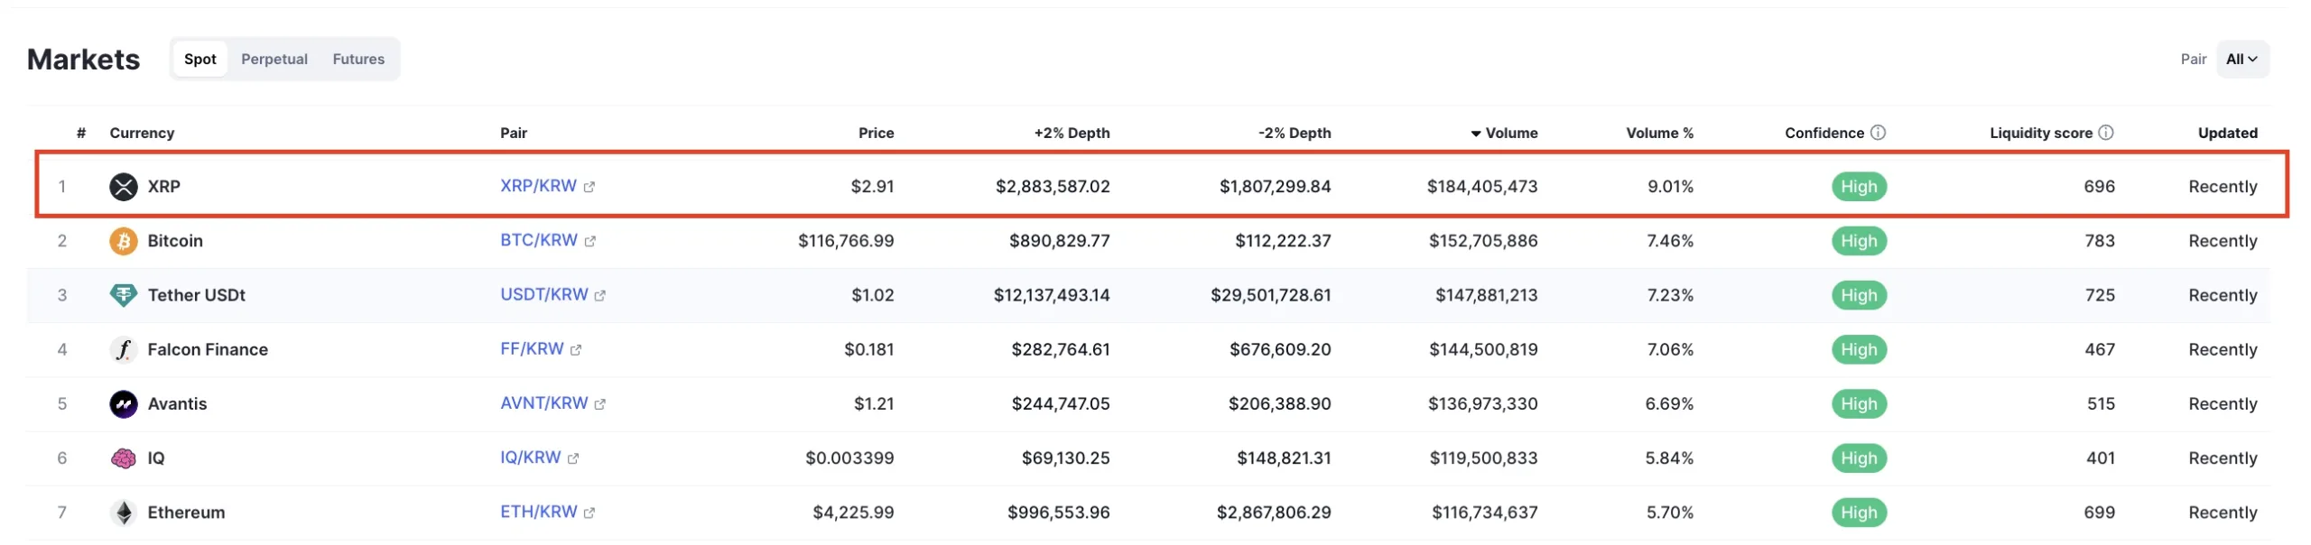Viewport: 2311px width, 545px height.
Task: Open the BTC/KRW pair link
Action: (x=539, y=240)
